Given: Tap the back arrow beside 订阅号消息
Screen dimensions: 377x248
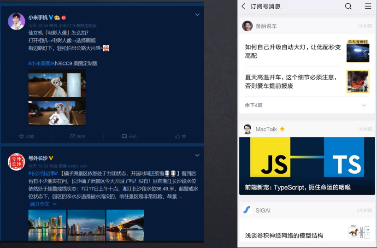Looking at the screenshot, I should click(243, 6).
